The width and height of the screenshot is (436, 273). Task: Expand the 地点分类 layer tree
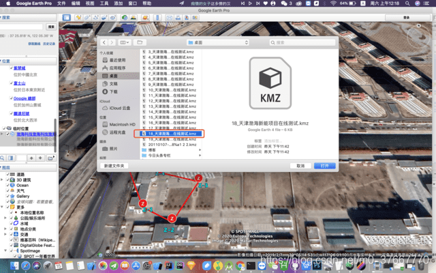(x=5, y=229)
